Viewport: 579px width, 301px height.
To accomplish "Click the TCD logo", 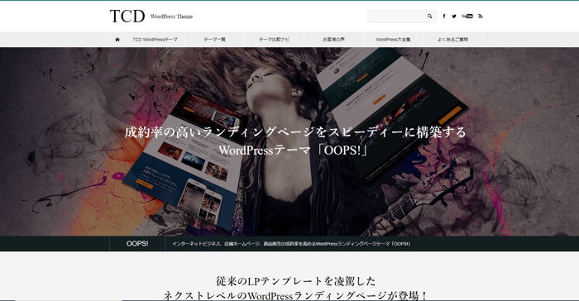I will pos(127,17).
